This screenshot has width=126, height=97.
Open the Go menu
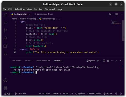[x=35, y=9]
